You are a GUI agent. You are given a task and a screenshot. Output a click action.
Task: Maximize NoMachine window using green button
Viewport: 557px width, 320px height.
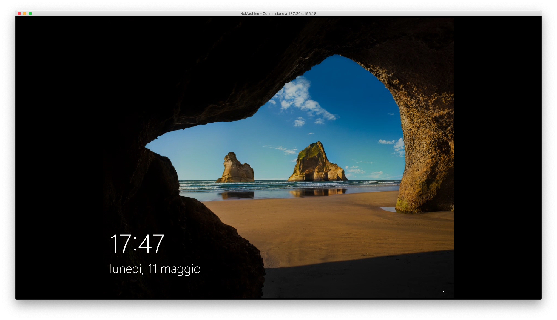click(30, 13)
